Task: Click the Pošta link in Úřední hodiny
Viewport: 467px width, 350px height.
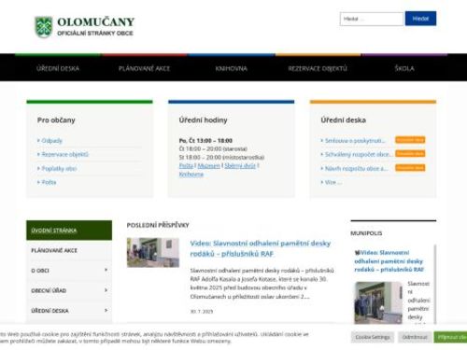Action: pyautogui.click(x=186, y=166)
